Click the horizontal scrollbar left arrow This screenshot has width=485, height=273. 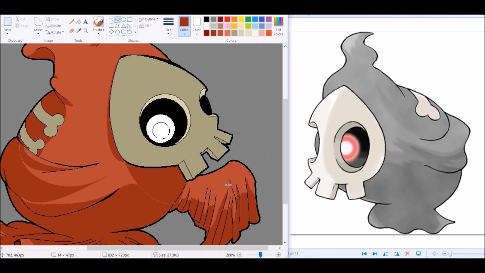pos(2,248)
